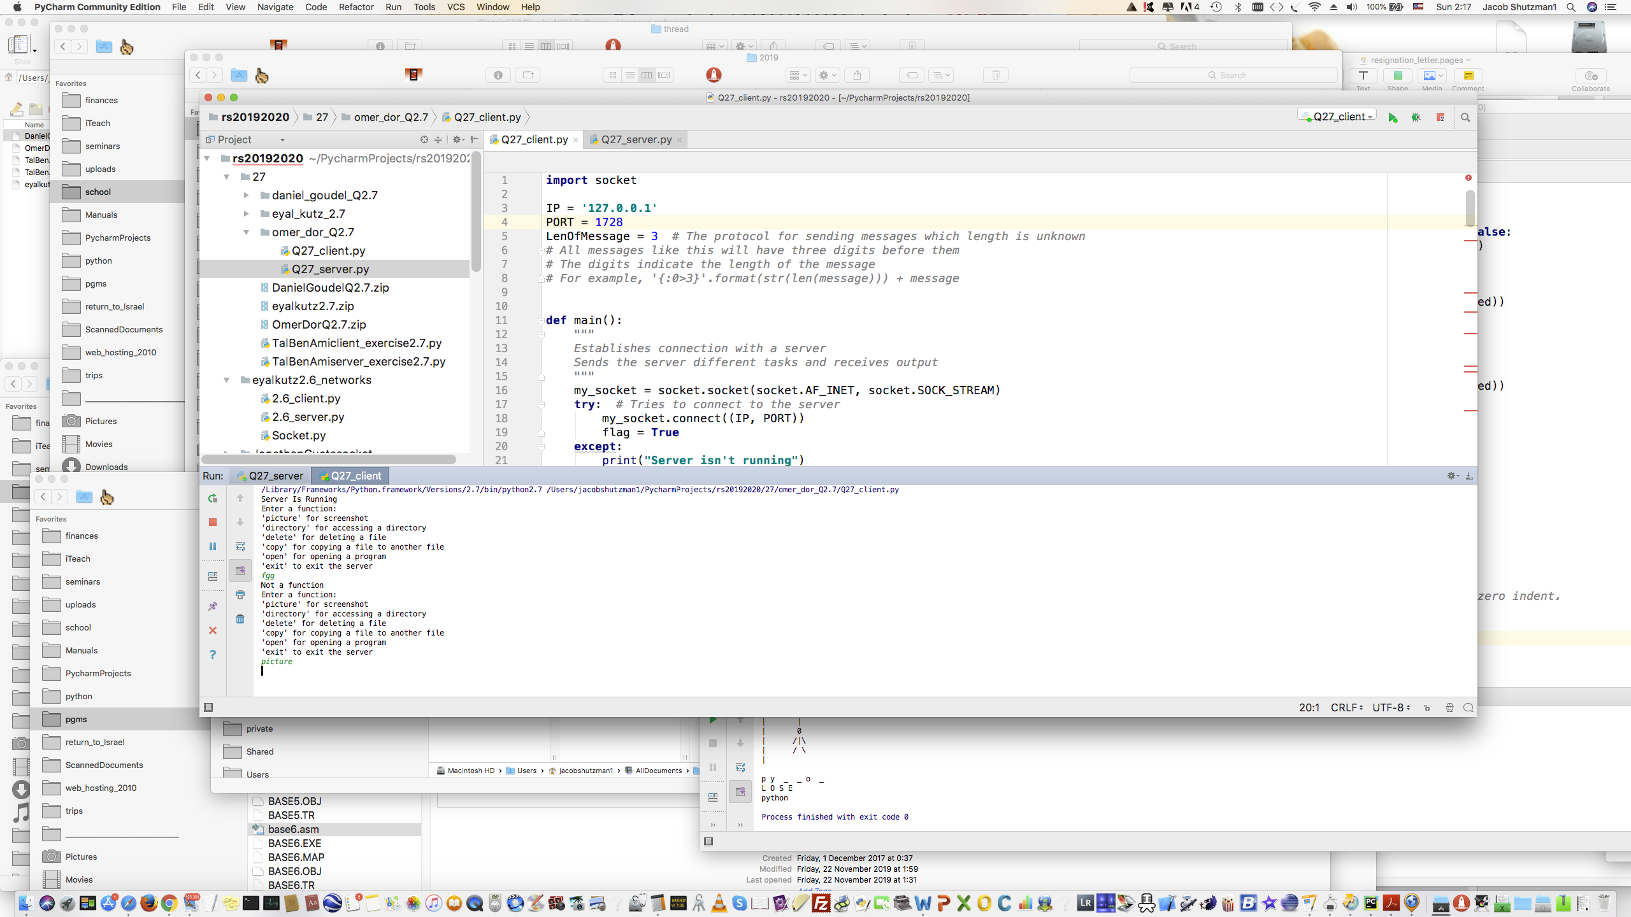Toggle scroll-to-end in the Run console

coord(240,571)
